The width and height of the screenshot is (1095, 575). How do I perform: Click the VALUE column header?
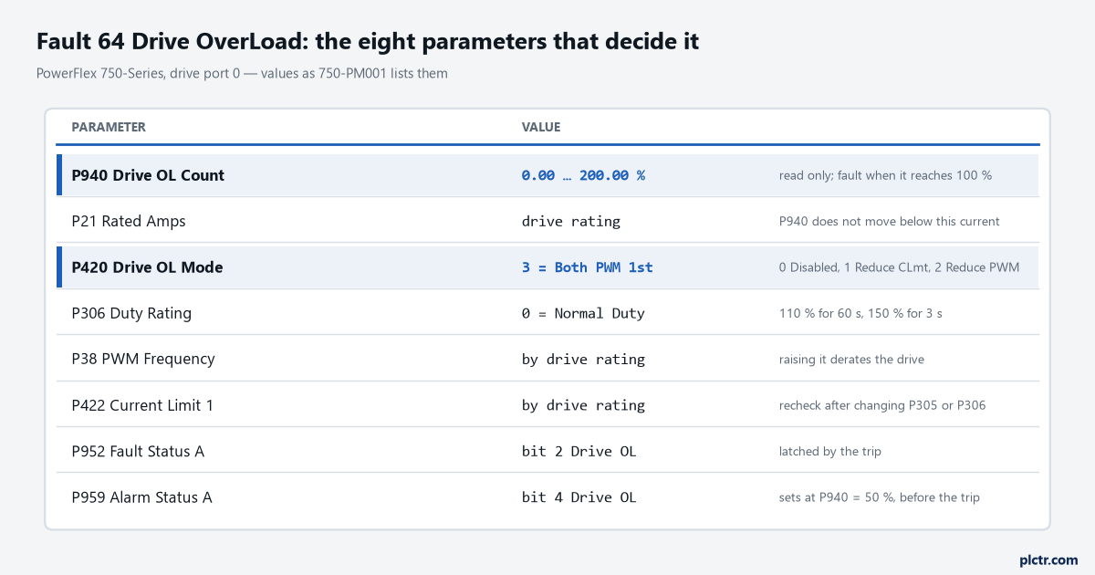(541, 127)
